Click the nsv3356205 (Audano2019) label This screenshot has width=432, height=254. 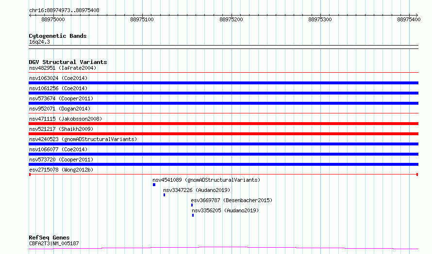click(x=225, y=210)
